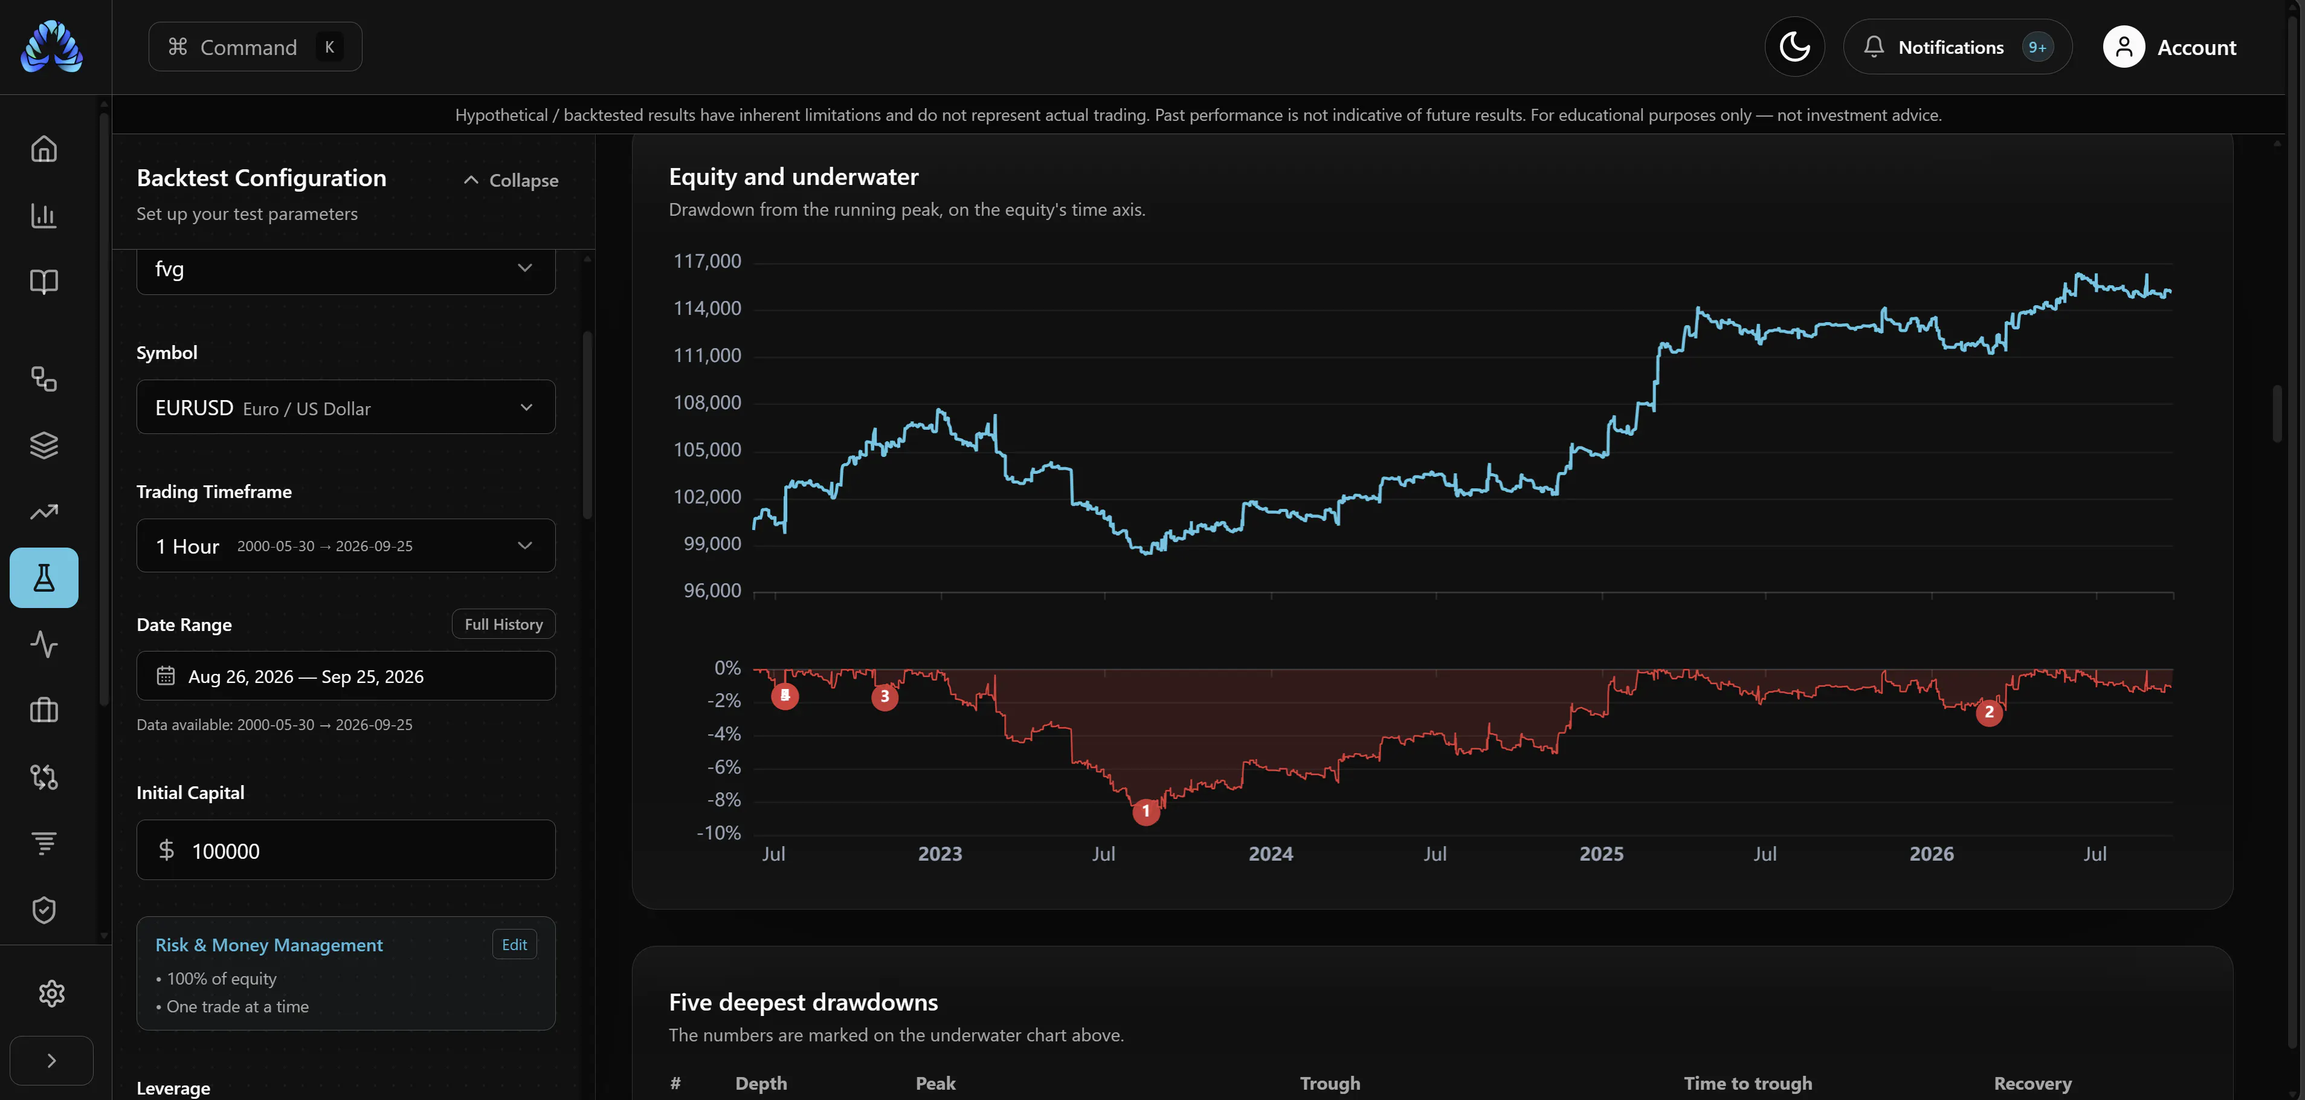Click the Risk & Money Management heading

(269, 945)
